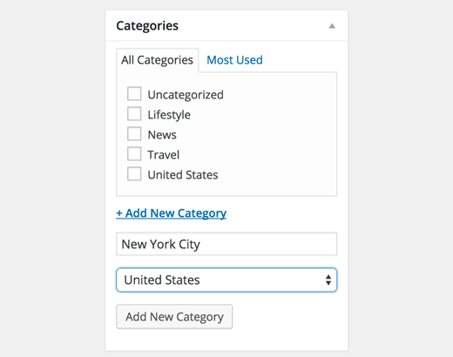Collapse the Categories panel using the triangle icon

[332, 26]
